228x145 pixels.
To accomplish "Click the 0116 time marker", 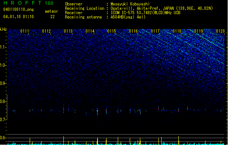I will tap(133, 31).
